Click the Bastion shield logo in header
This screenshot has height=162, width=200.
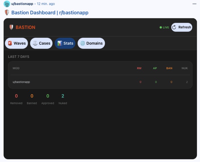pos(11,27)
